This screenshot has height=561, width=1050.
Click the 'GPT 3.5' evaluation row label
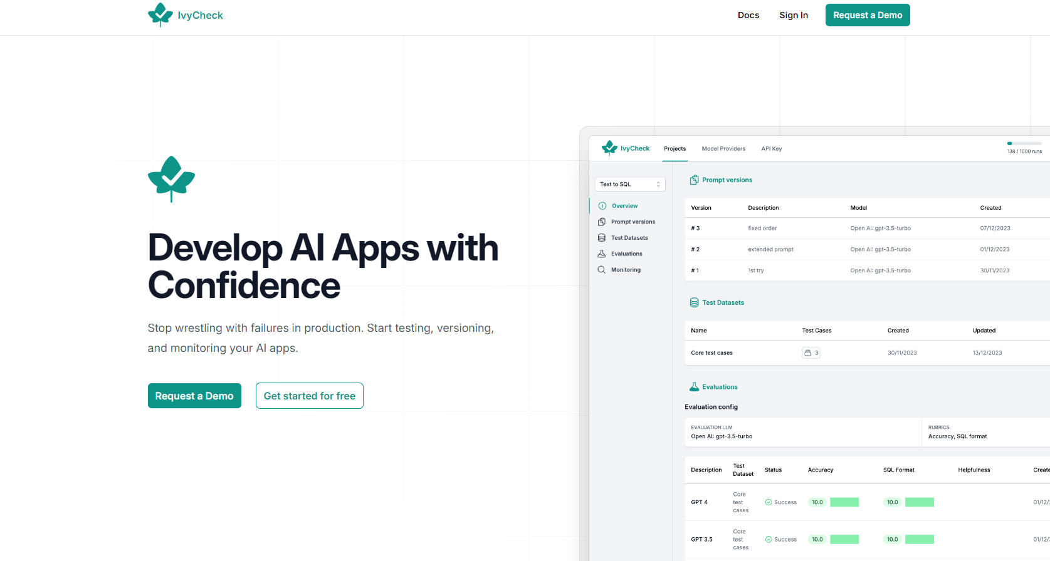point(701,539)
